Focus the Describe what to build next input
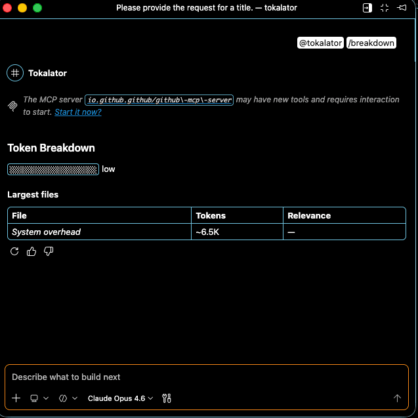The image size is (418, 418). (206, 377)
